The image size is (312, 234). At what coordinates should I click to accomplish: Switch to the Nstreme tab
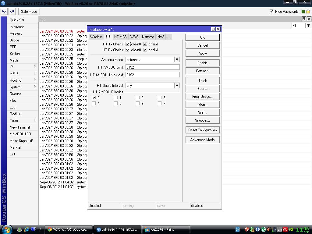148,37
